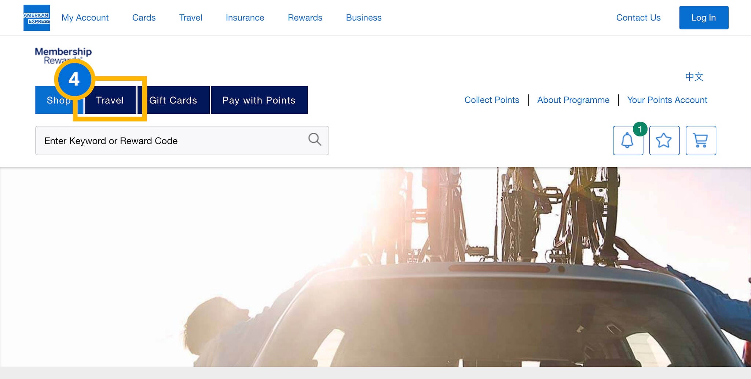Image resolution: width=751 pixels, height=379 pixels.
Task: Select the highlighted Travel rewards tab
Action: point(110,100)
